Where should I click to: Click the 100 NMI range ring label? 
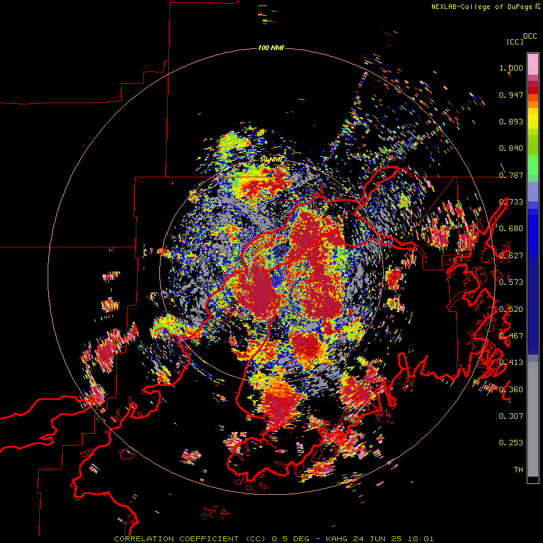pyautogui.click(x=271, y=48)
